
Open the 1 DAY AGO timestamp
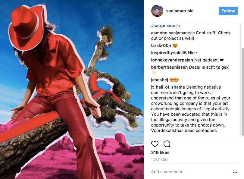click(x=159, y=159)
